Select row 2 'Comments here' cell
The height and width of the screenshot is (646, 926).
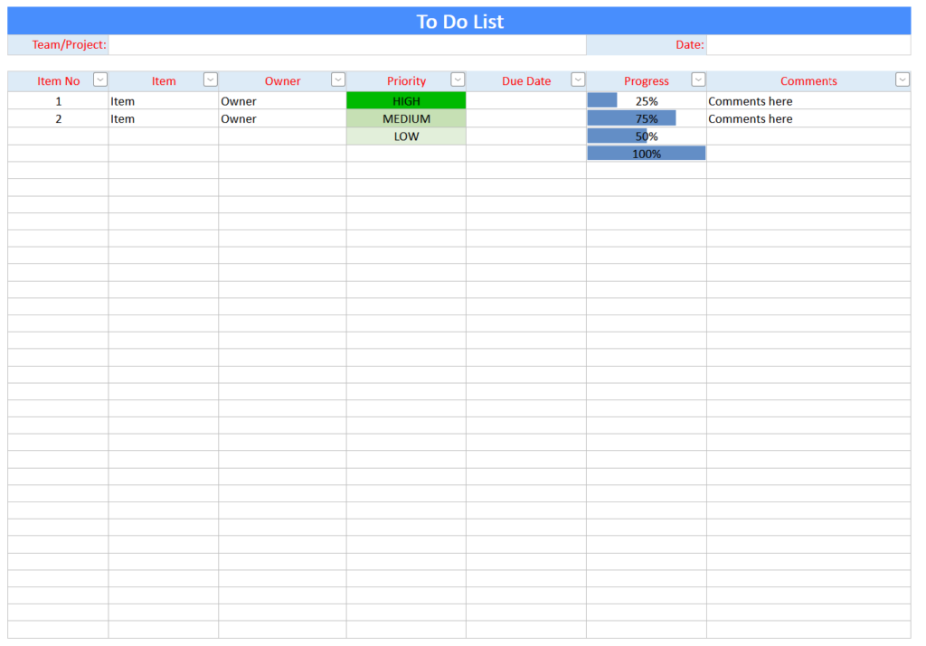[x=808, y=118]
